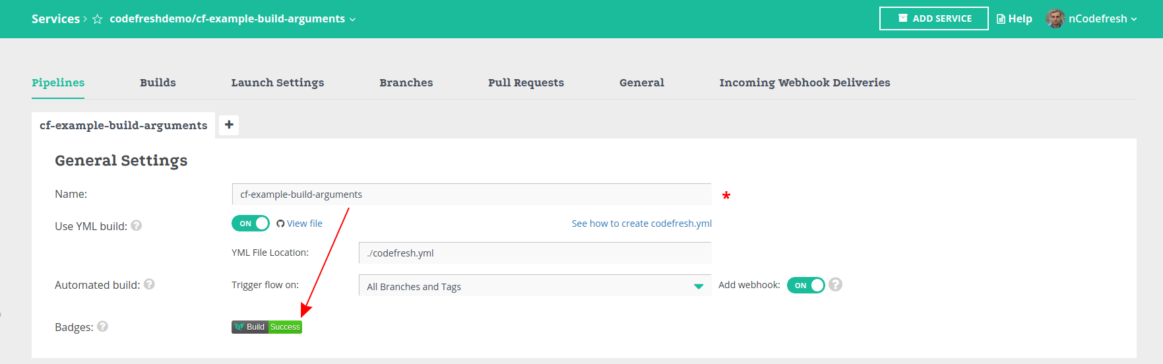
Task: Show help for Automated build
Action: (x=149, y=284)
